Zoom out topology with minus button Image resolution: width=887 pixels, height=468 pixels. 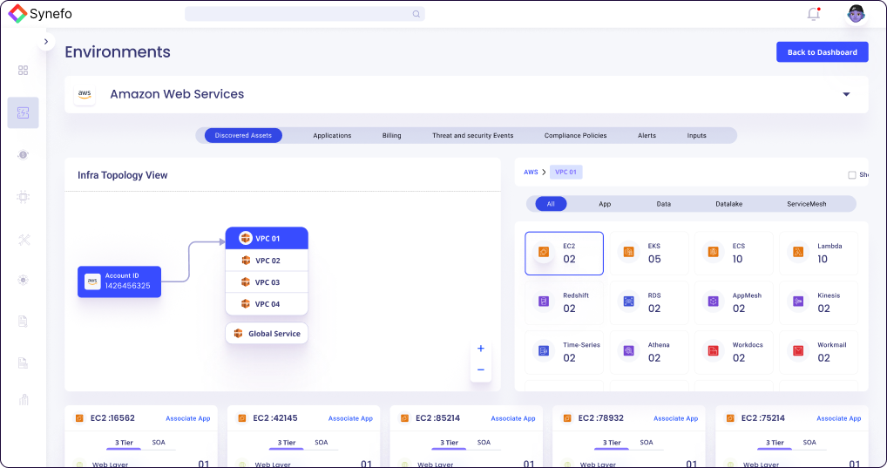[481, 370]
